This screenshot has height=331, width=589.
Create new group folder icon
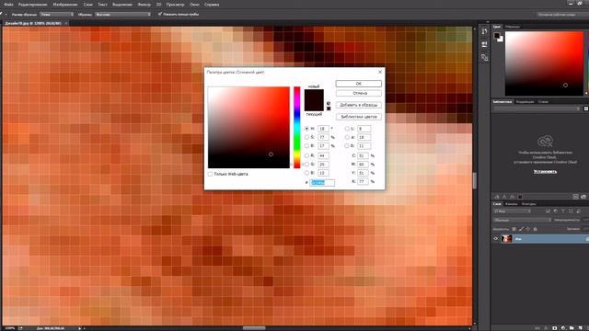[x=572, y=328]
